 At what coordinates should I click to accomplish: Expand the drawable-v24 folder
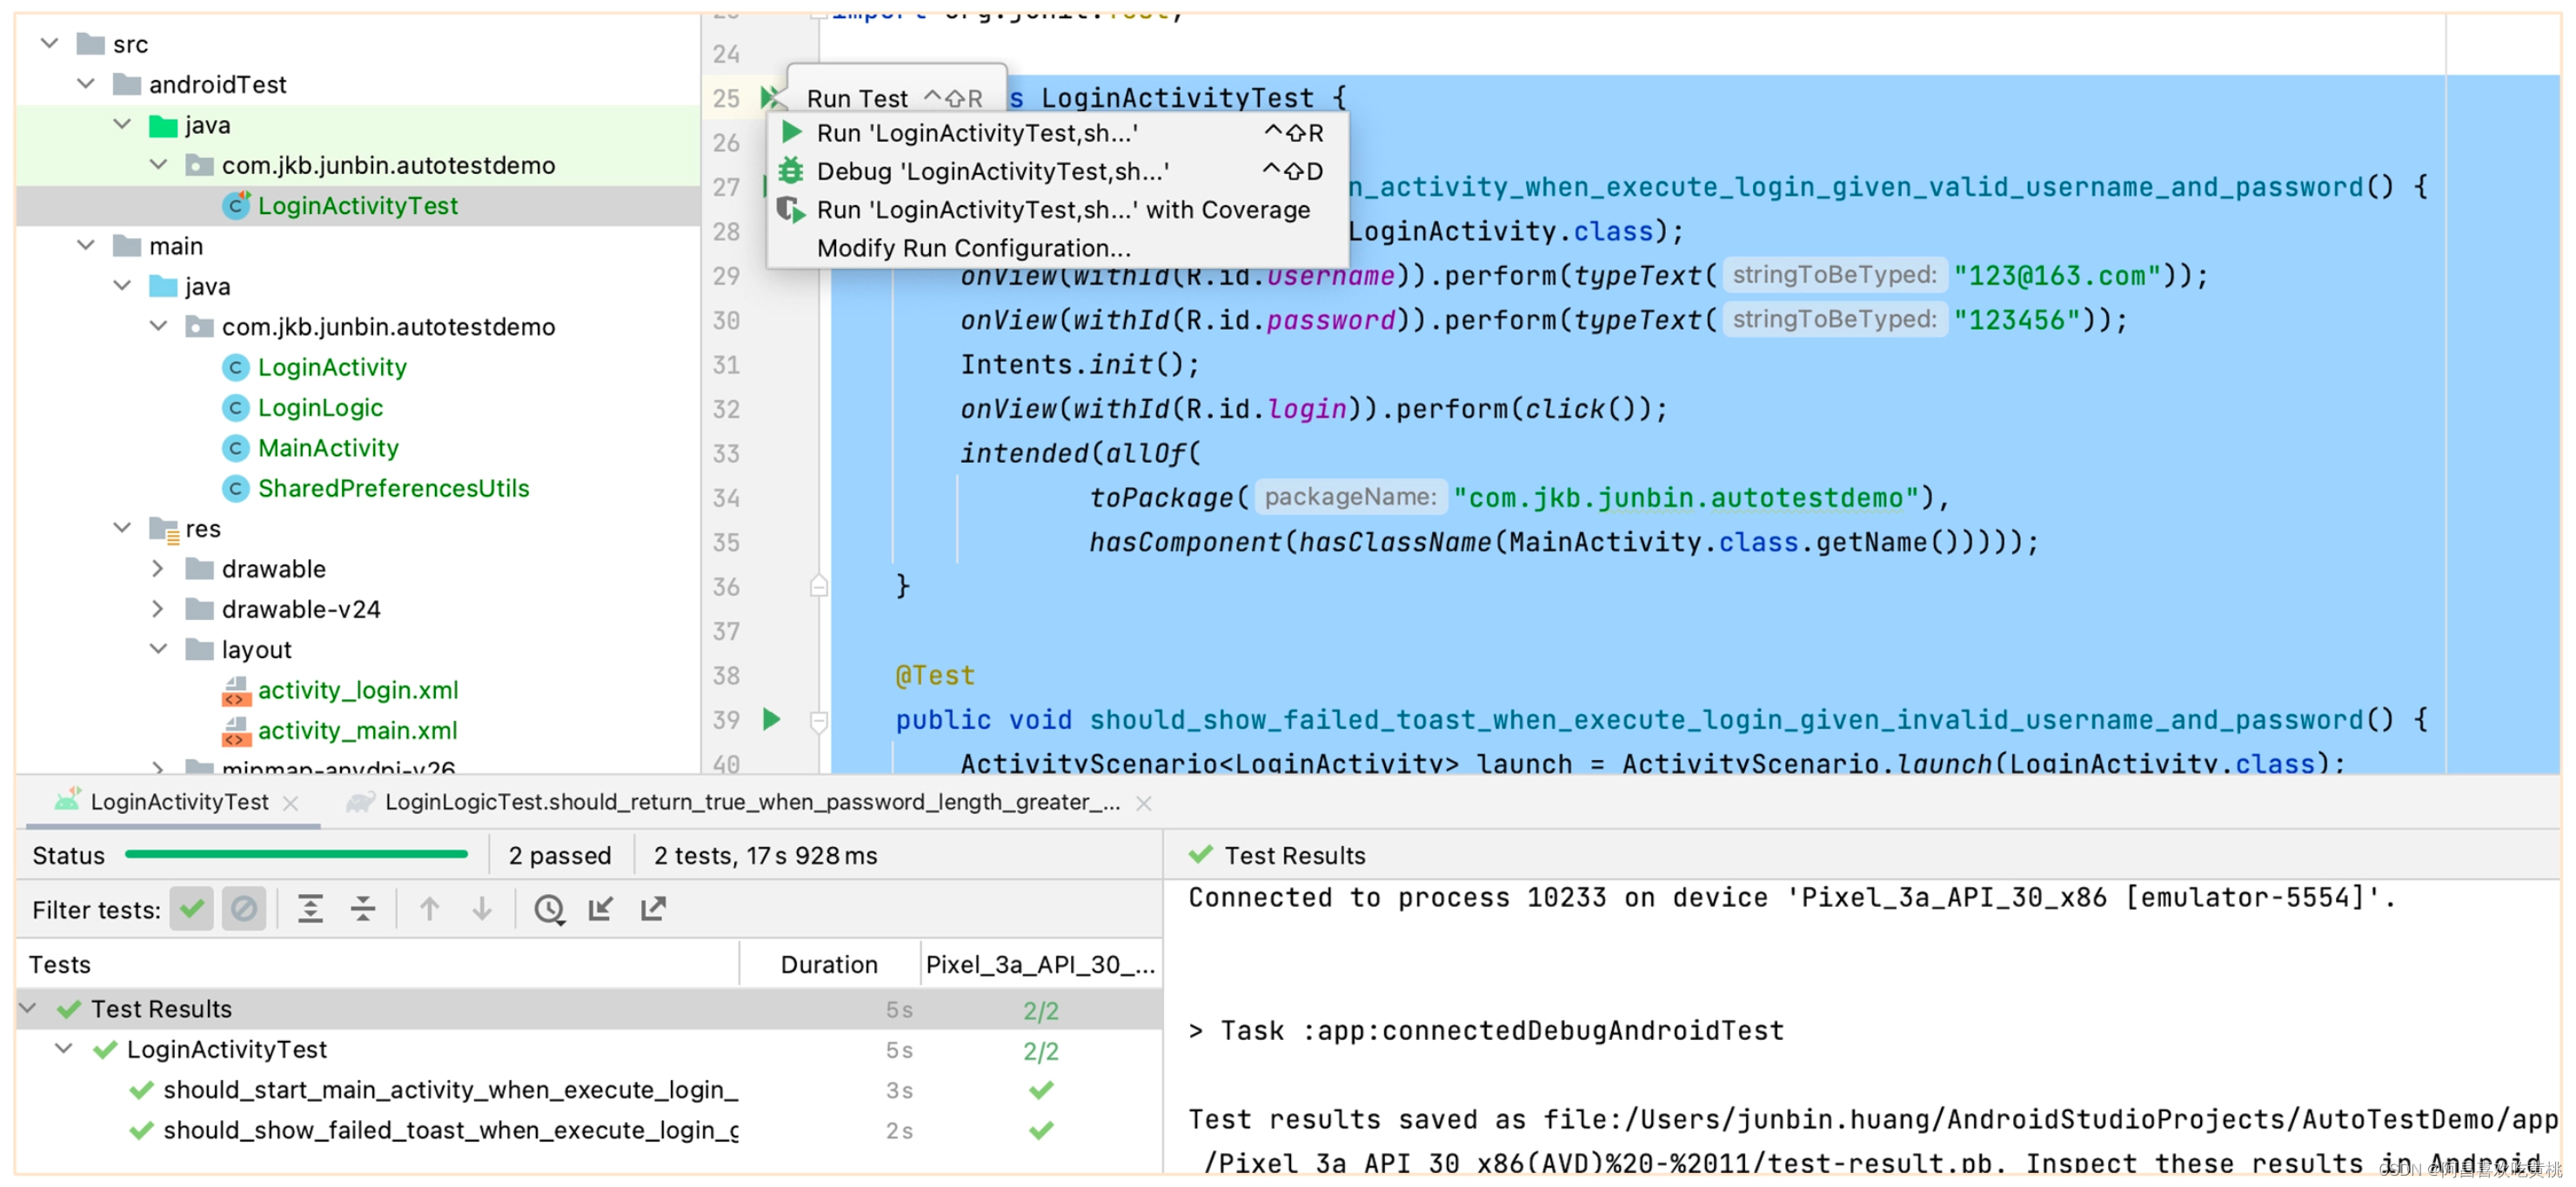pos(158,609)
